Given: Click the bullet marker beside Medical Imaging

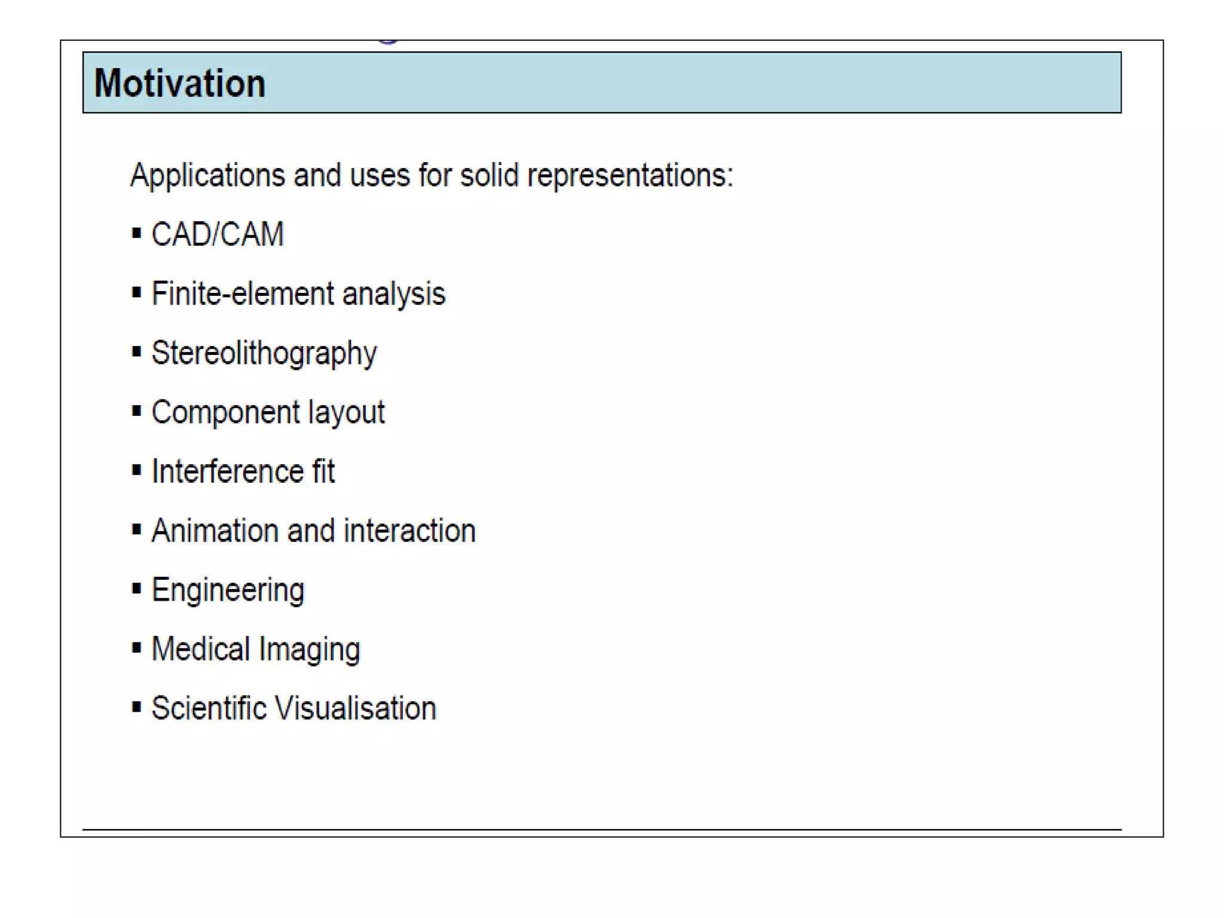Looking at the screenshot, I should [137, 648].
